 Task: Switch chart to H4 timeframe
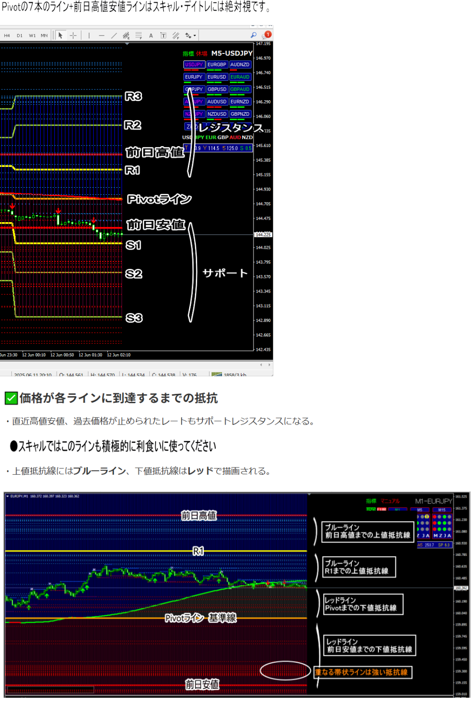(7, 35)
